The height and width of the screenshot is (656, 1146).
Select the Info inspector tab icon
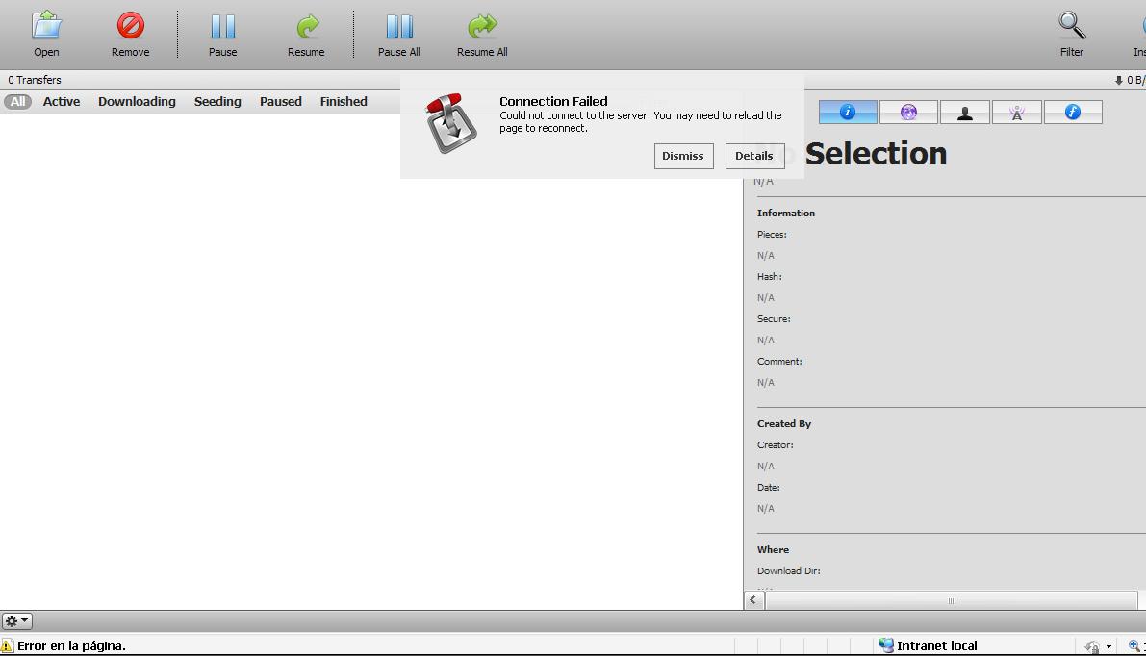pyautogui.click(x=848, y=112)
